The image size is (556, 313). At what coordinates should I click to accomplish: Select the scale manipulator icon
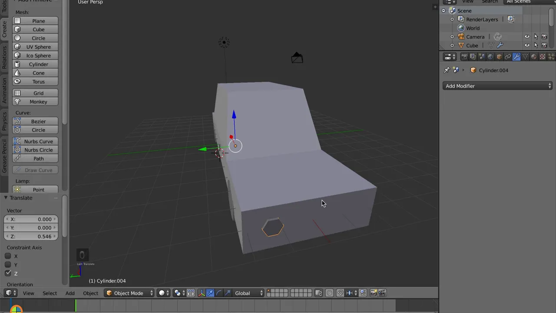[227, 293]
